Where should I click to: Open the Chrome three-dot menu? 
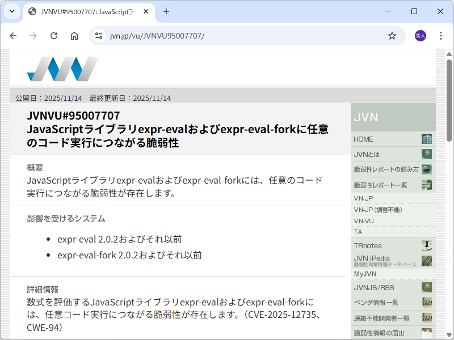coord(441,35)
